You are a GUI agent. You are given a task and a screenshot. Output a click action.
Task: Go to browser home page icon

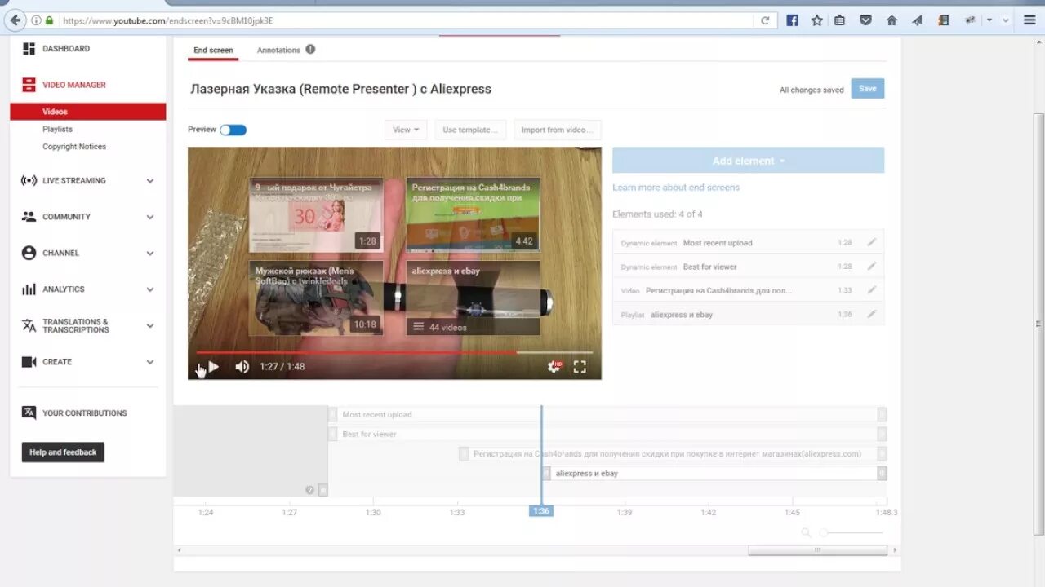coord(892,20)
